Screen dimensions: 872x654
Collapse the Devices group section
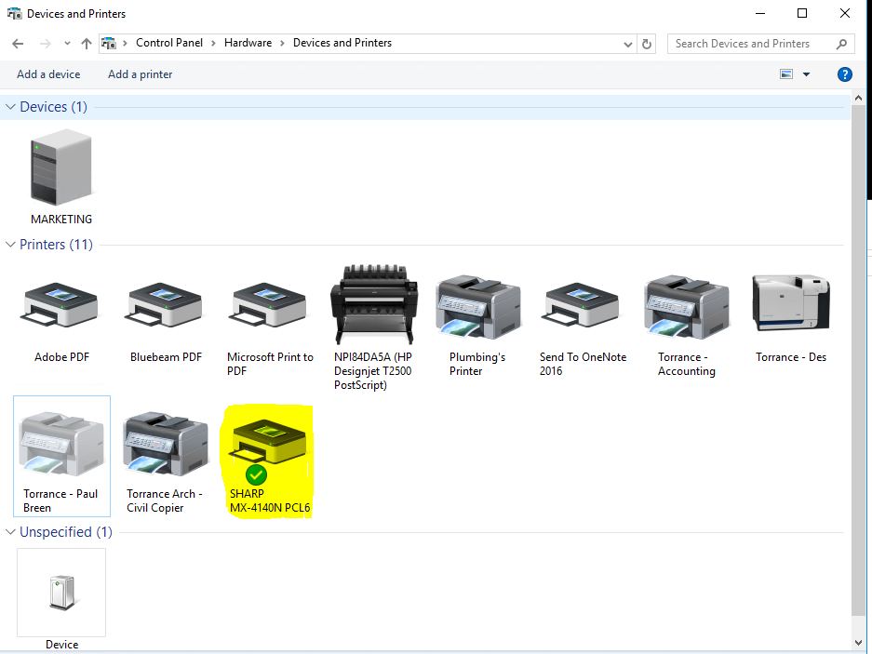click(x=11, y=107)
